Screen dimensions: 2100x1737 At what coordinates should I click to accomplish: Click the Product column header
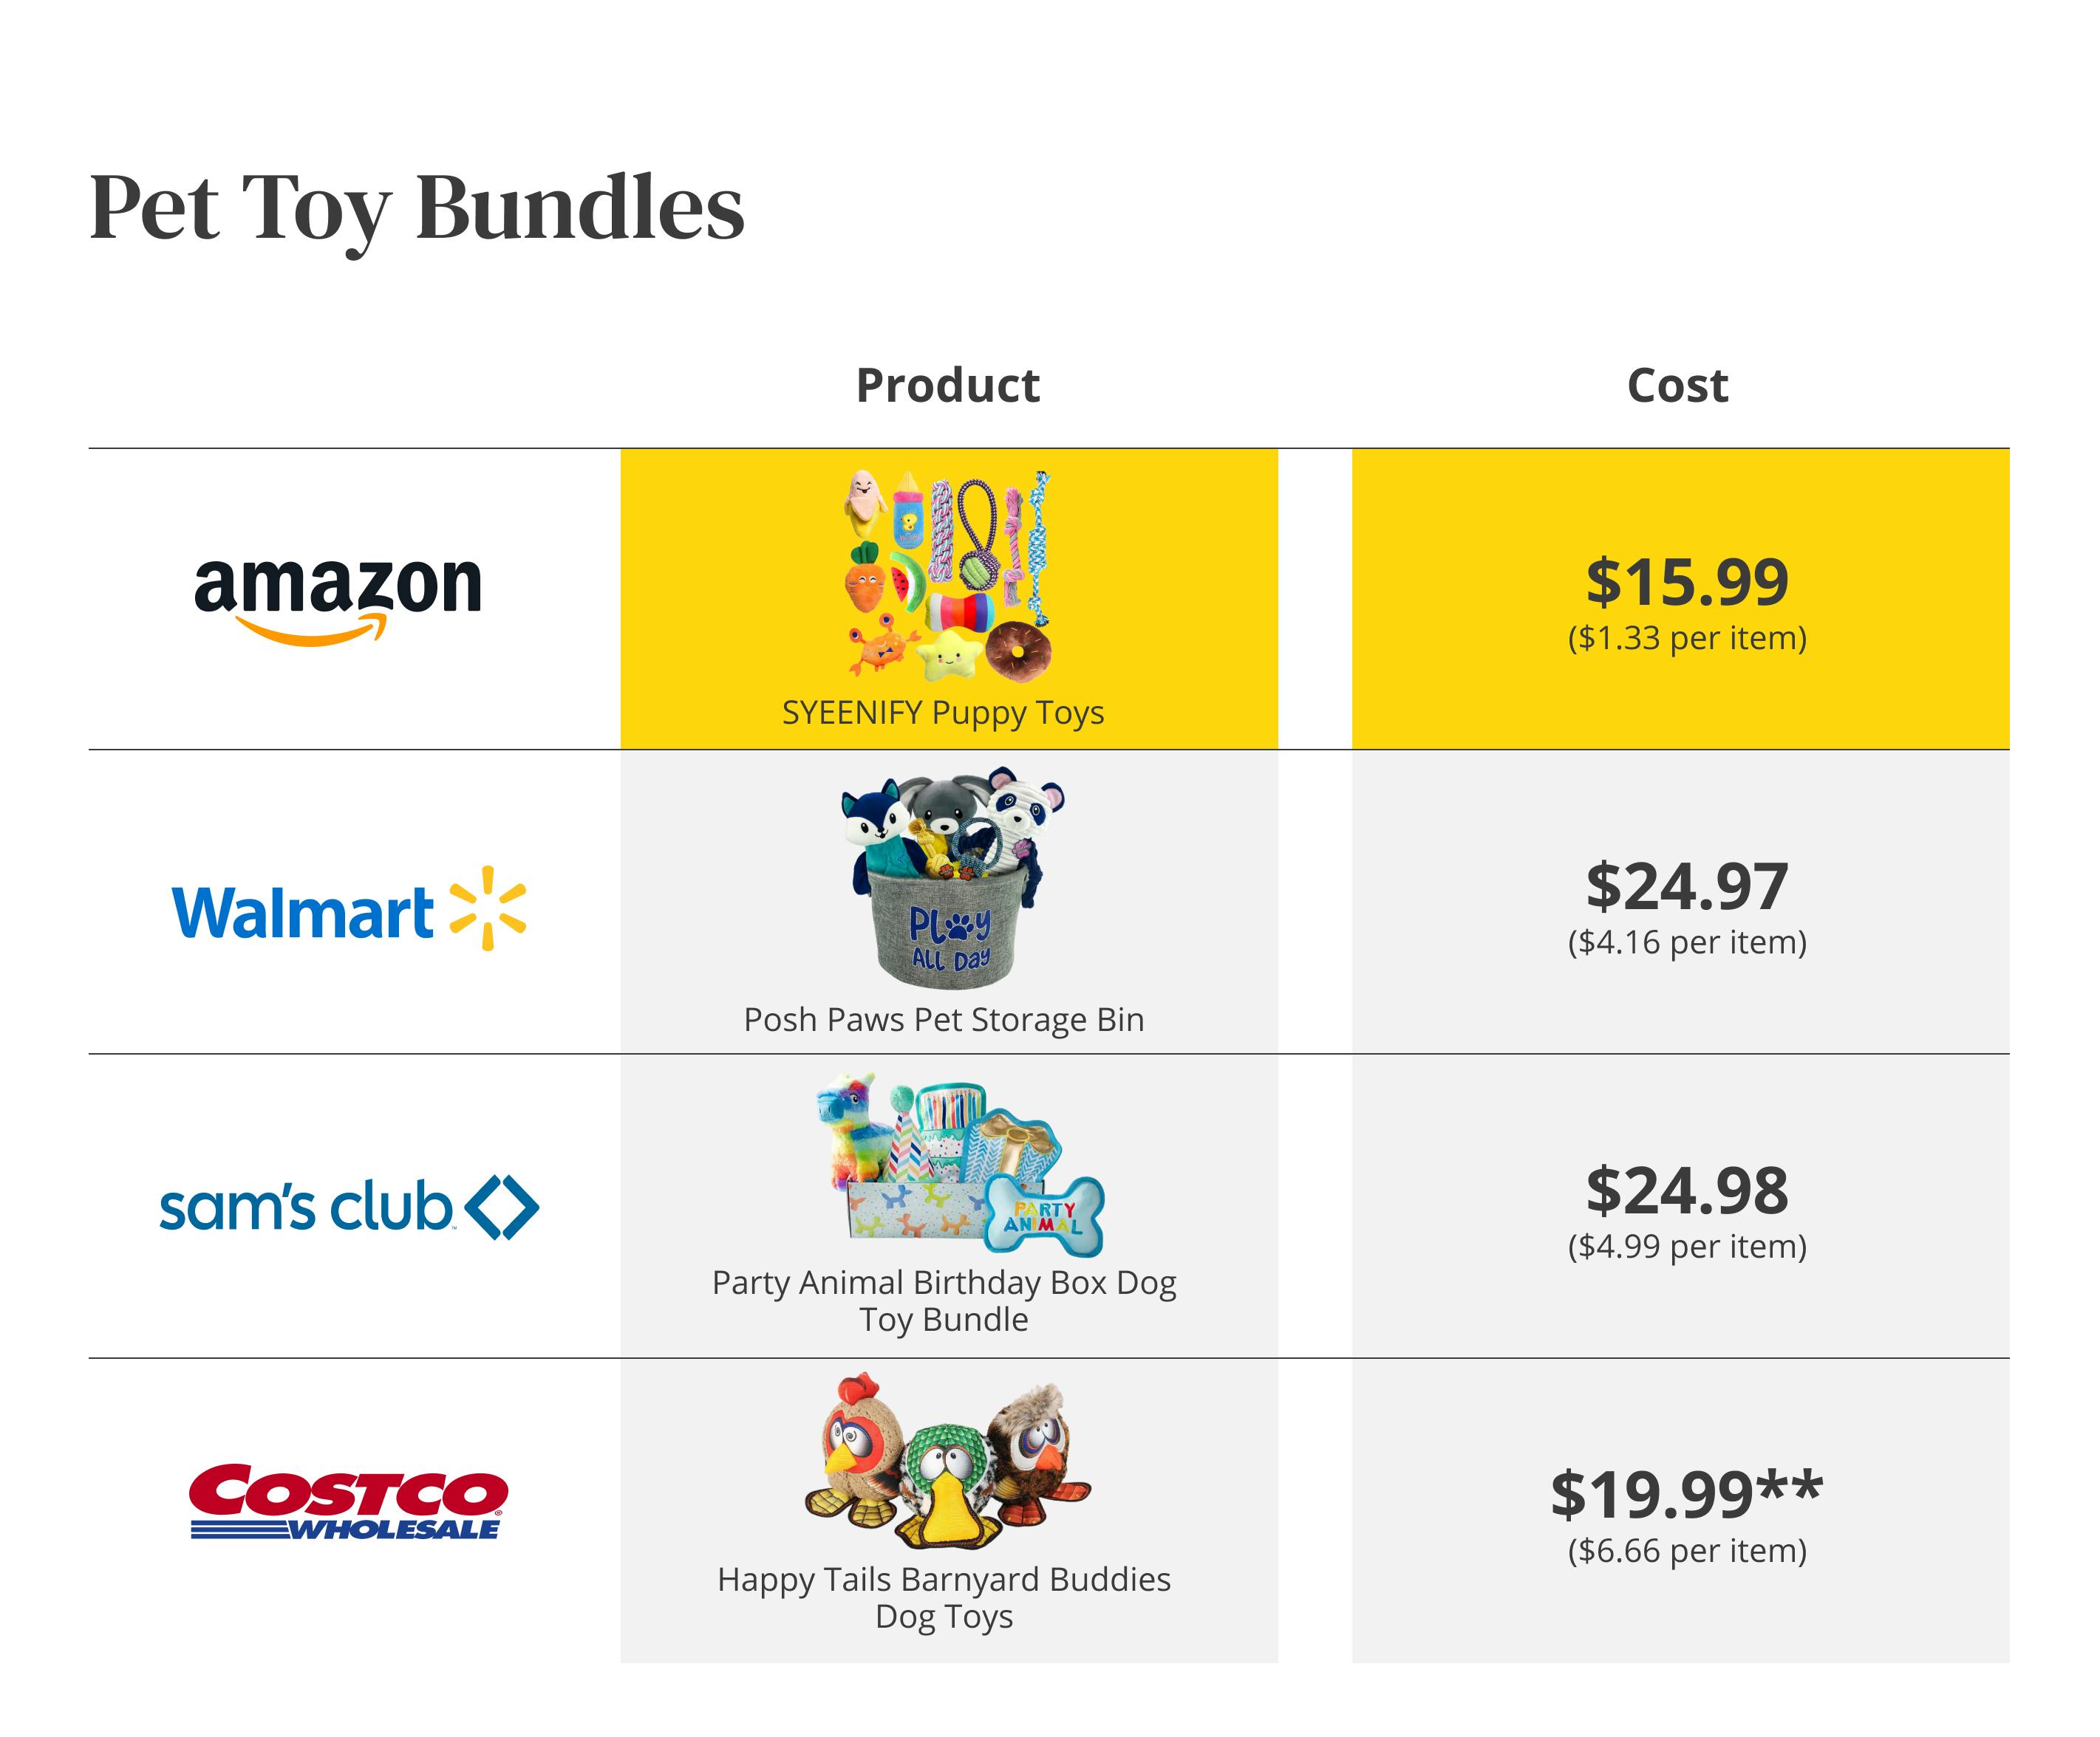[947, 386]
